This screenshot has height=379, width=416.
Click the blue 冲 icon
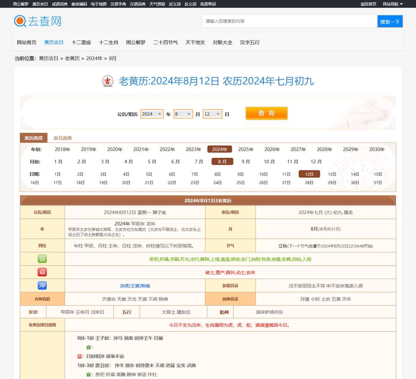tap(42, 285)
